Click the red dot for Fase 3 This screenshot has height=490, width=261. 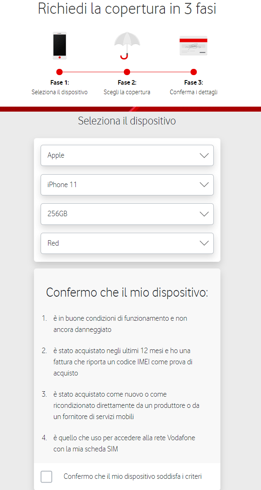coord(193,72)
